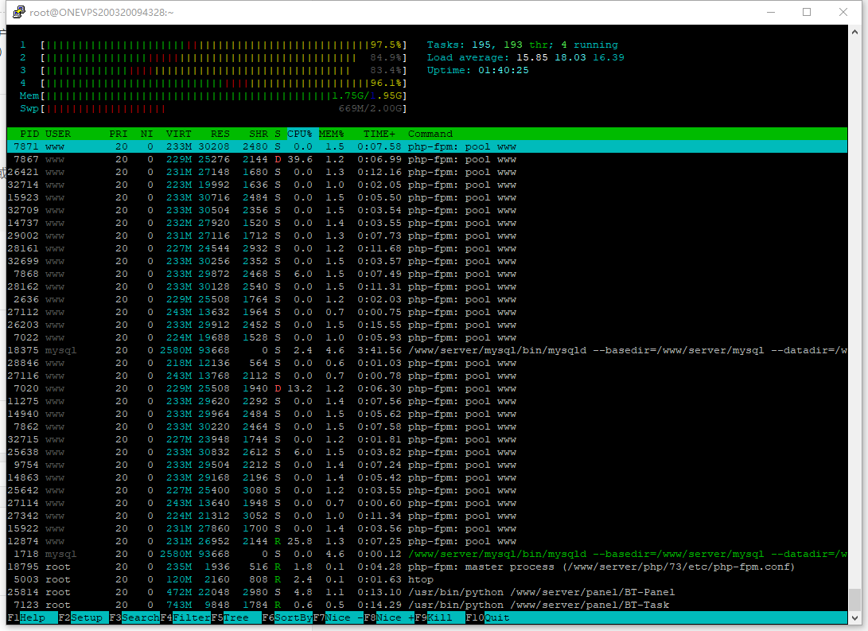The image size is (868, 631).
Task: Click F4 Filter in the footer bar
Action: (x=185, y=617)
